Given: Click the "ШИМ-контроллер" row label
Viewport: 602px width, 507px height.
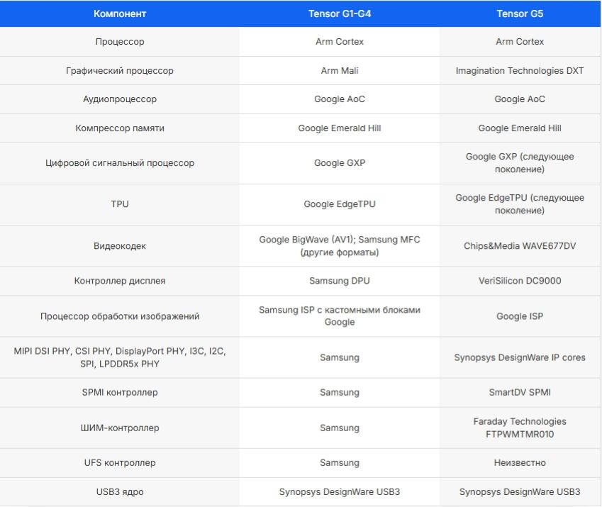Looking at the screenshot, I should pyautogui.click(x=120, y=428).
